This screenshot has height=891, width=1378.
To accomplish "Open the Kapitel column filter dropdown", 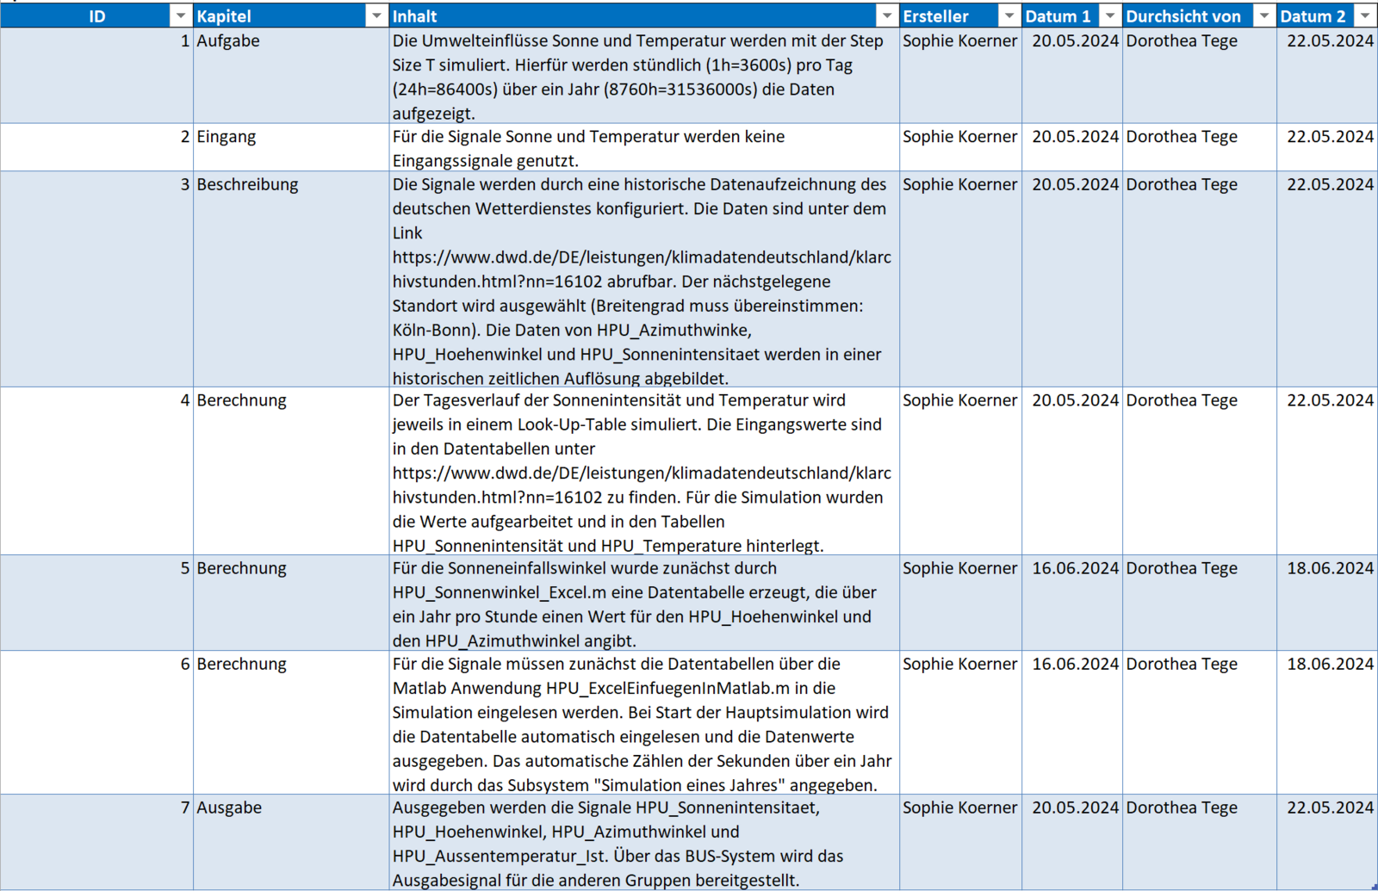I will coord(376,16).
